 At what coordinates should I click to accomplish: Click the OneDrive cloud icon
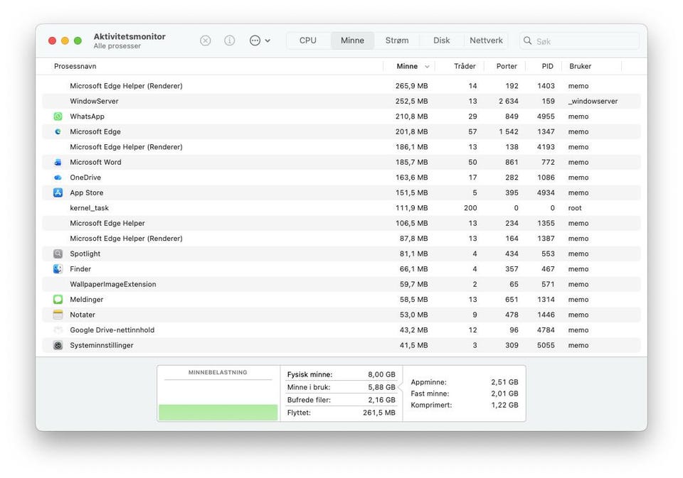tap(58, 178)
